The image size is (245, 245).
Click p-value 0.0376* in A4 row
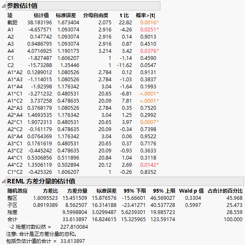click(150, 51)
